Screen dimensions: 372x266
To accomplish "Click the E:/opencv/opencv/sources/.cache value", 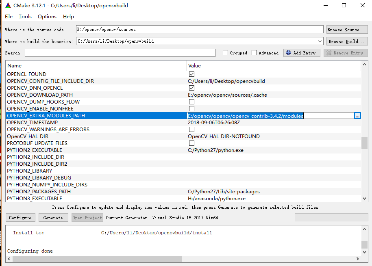I will [227, 95].
